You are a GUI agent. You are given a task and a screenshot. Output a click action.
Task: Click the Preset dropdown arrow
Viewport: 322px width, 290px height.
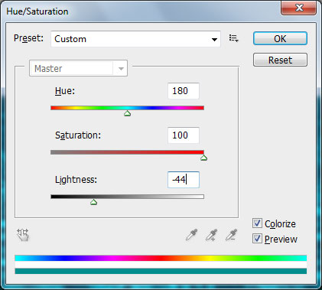pyautogui.click(x=214, y=40)
